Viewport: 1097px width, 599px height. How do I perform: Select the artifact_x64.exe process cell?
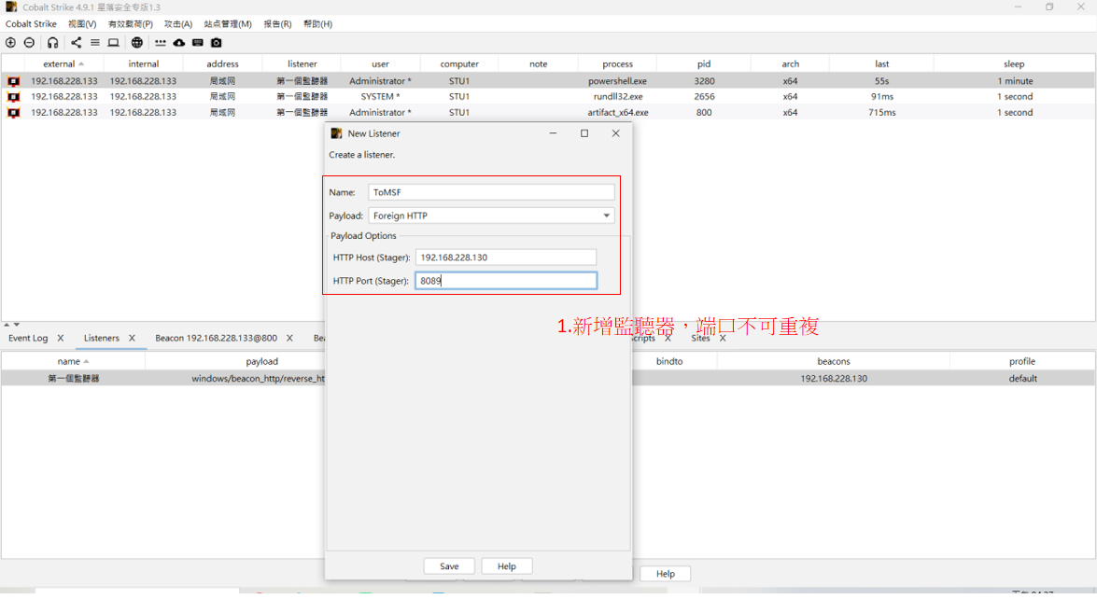click(617, 112)
